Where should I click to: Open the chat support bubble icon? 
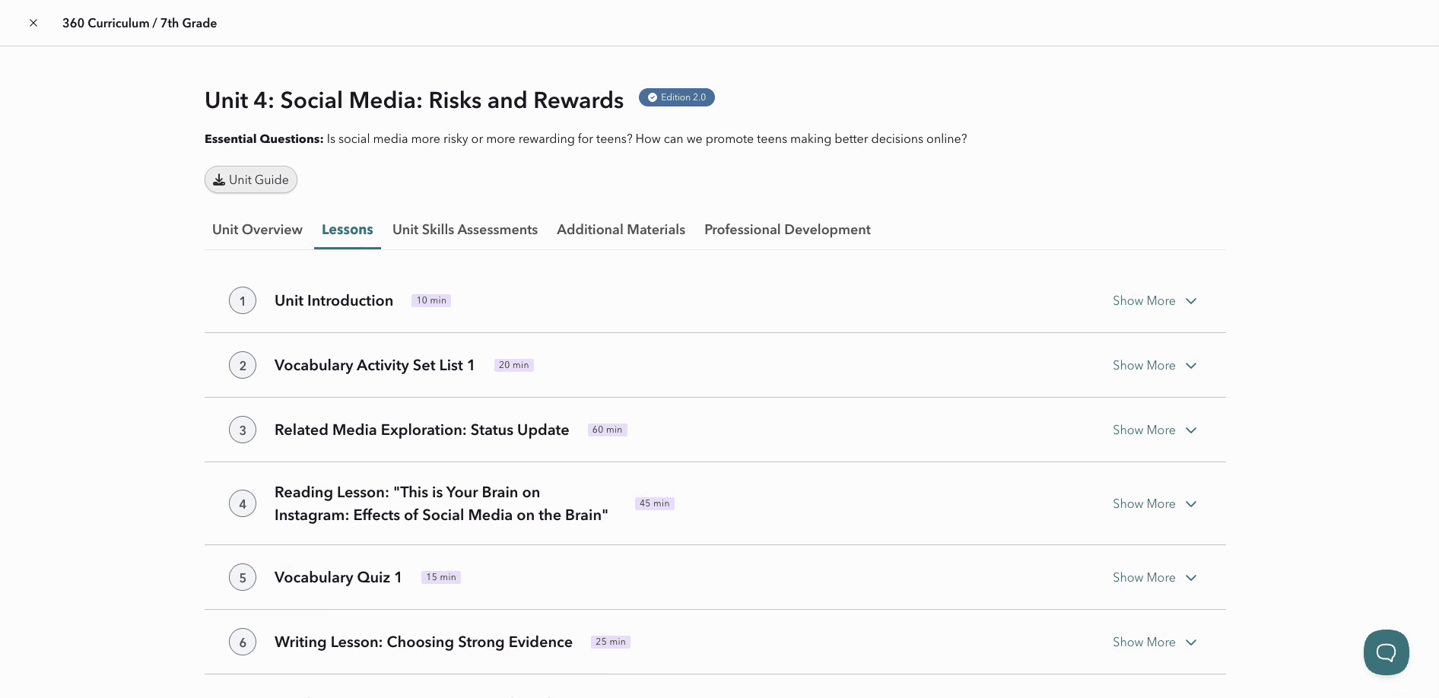coord(1386,652)
